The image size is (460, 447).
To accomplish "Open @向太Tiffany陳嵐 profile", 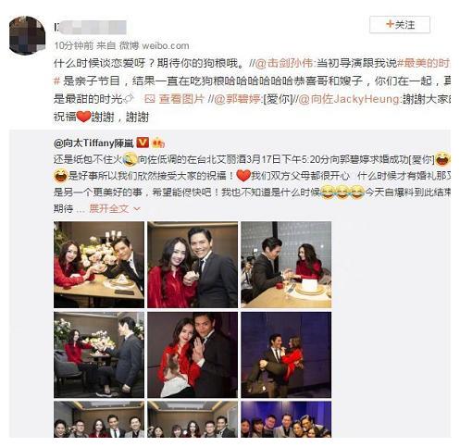I will [93, 143].
